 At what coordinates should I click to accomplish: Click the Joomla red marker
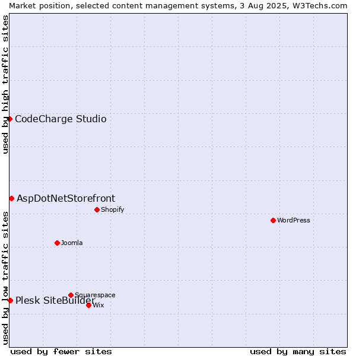coord(57,243)
